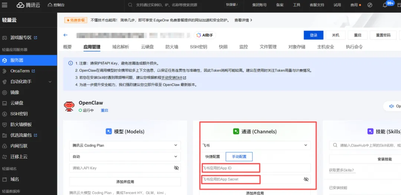Screen dimensions: 401x195
Task: Open 费用 in the top bar
Action: coord(354,5)
